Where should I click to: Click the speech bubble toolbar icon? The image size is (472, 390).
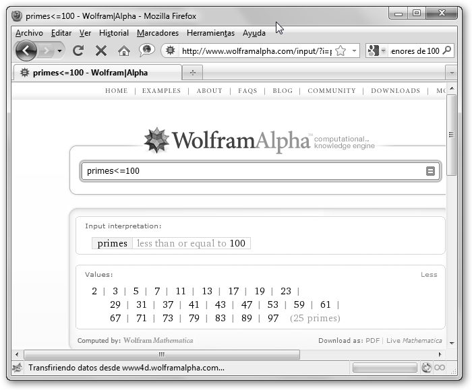point(146,51)
